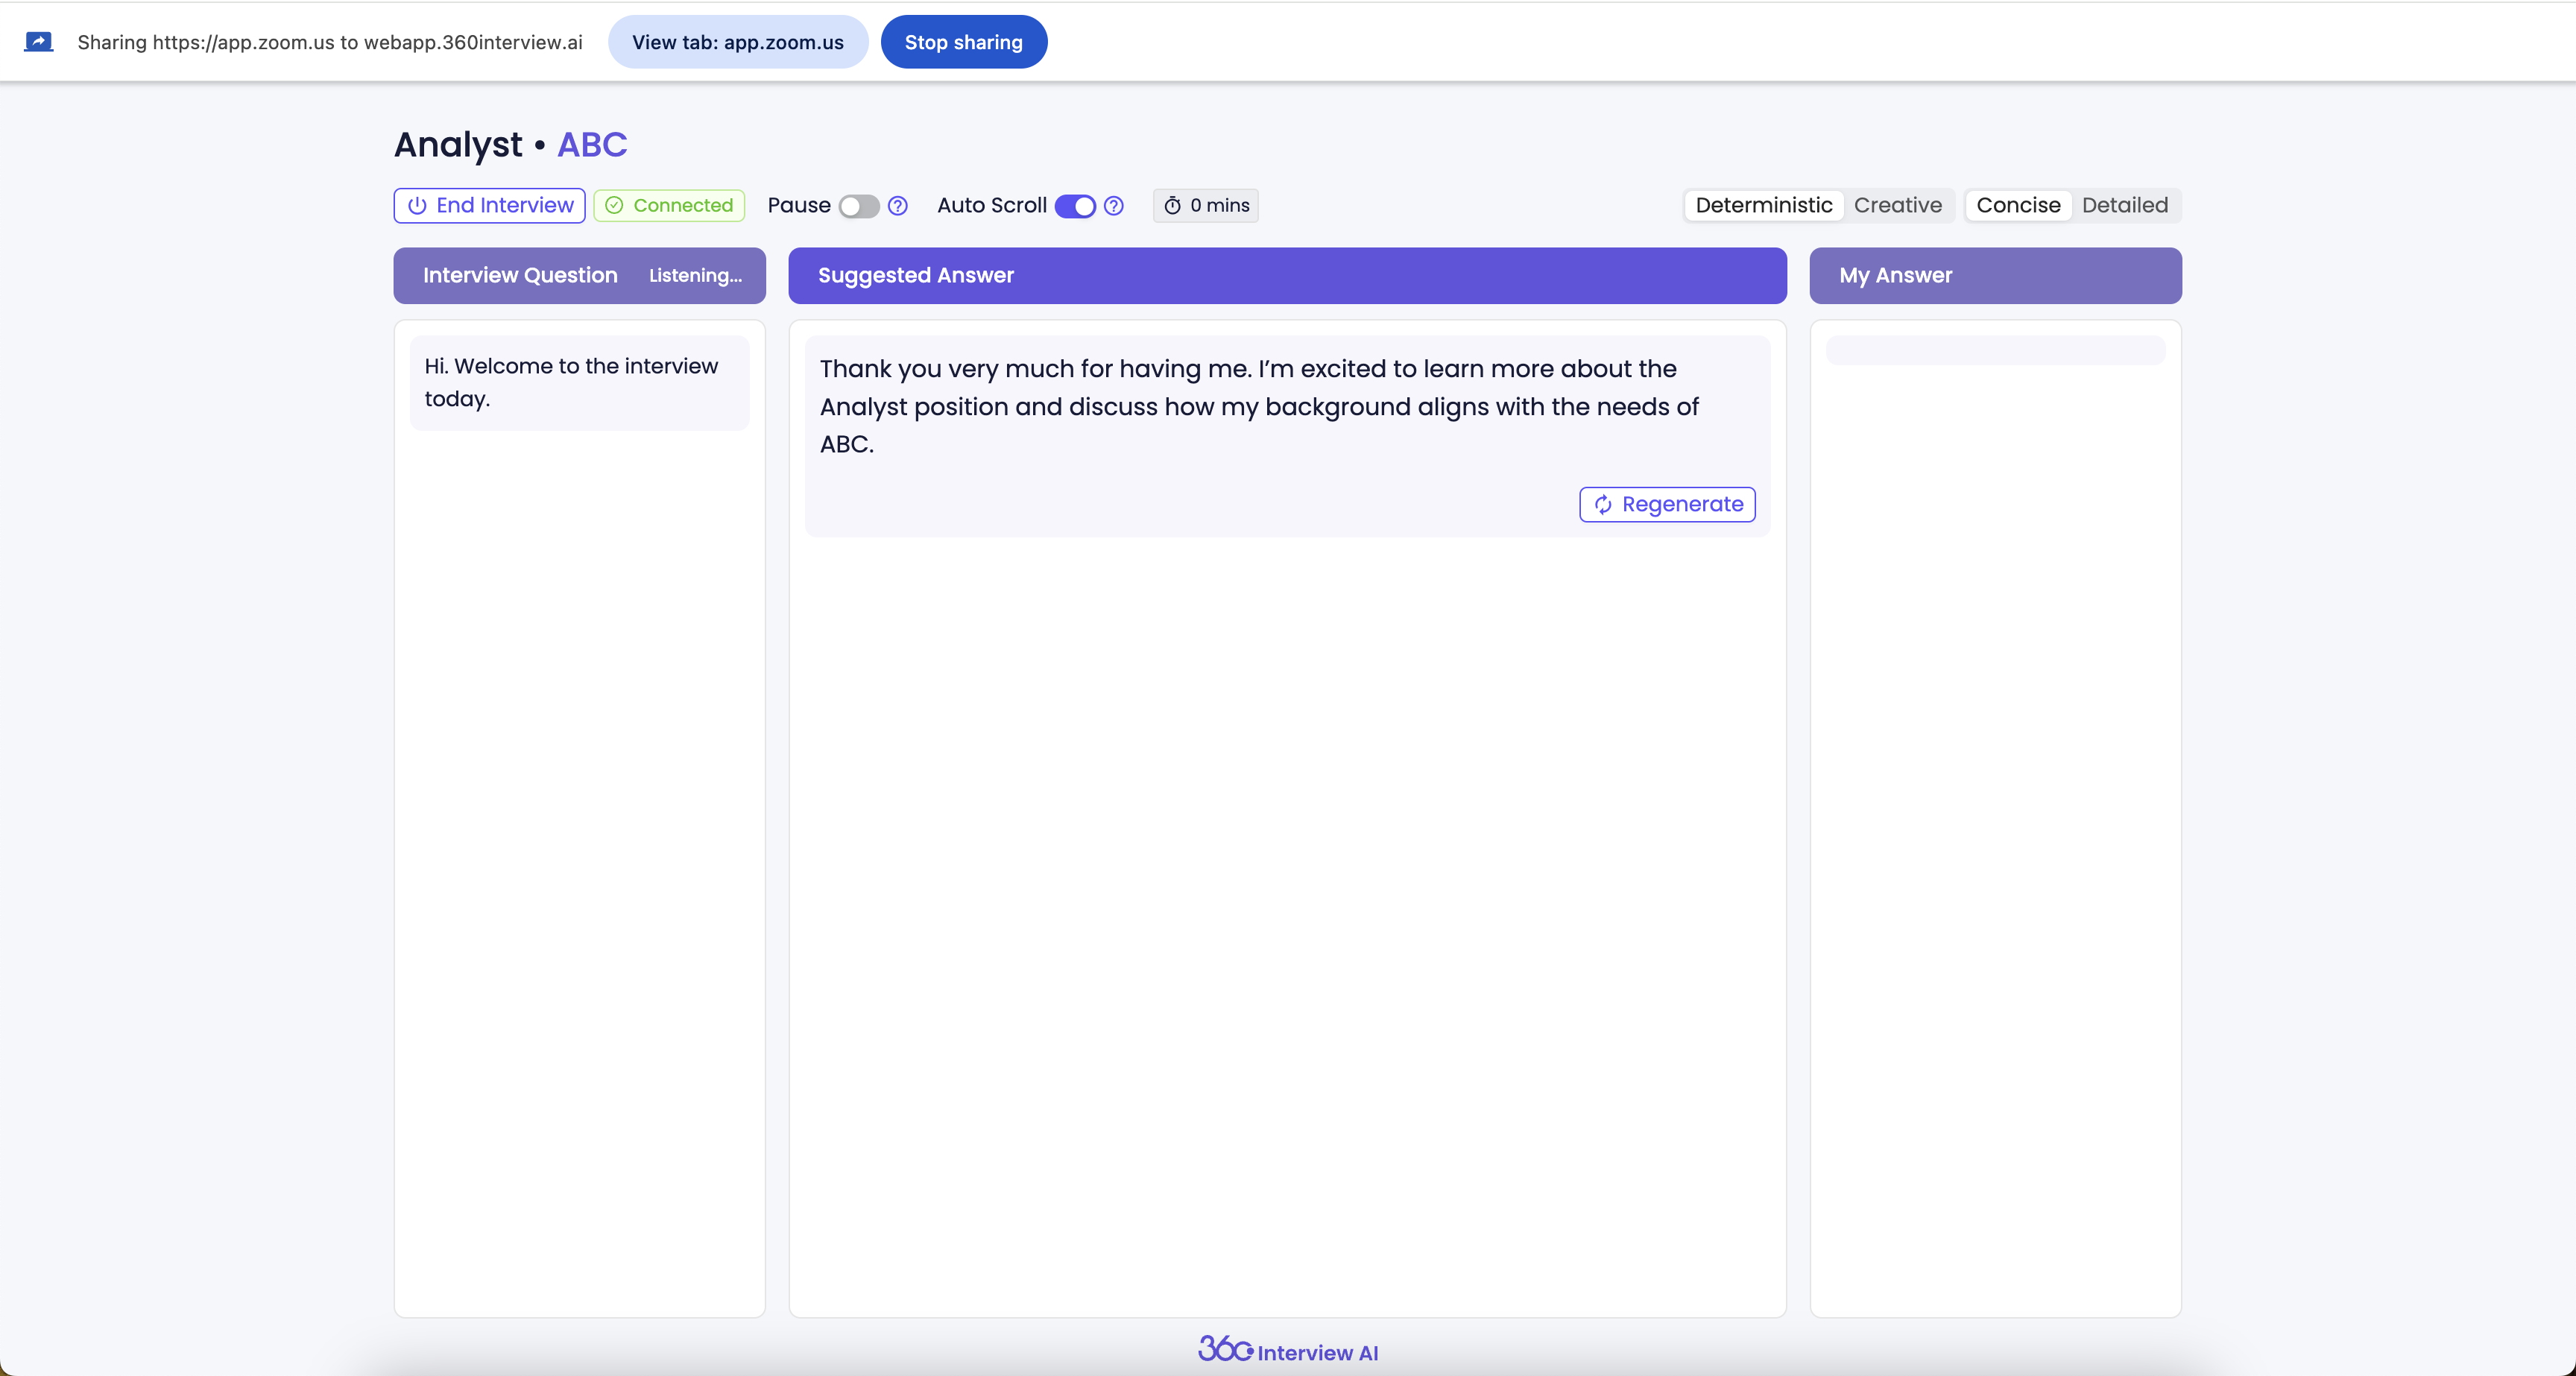Click the "Hi. Welcome to the interview today." message
The height and width of the screenshot is (1376, 2576).
(x=579, y=382)
